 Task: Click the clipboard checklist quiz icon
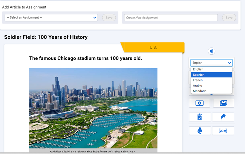(200, 117)
